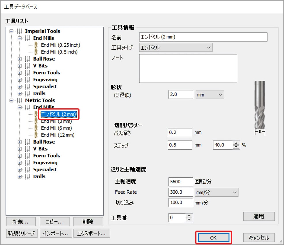Click the End Mill (0.5 inch) tool icon
Screen dimensions: 284x245
coord(36,52)
